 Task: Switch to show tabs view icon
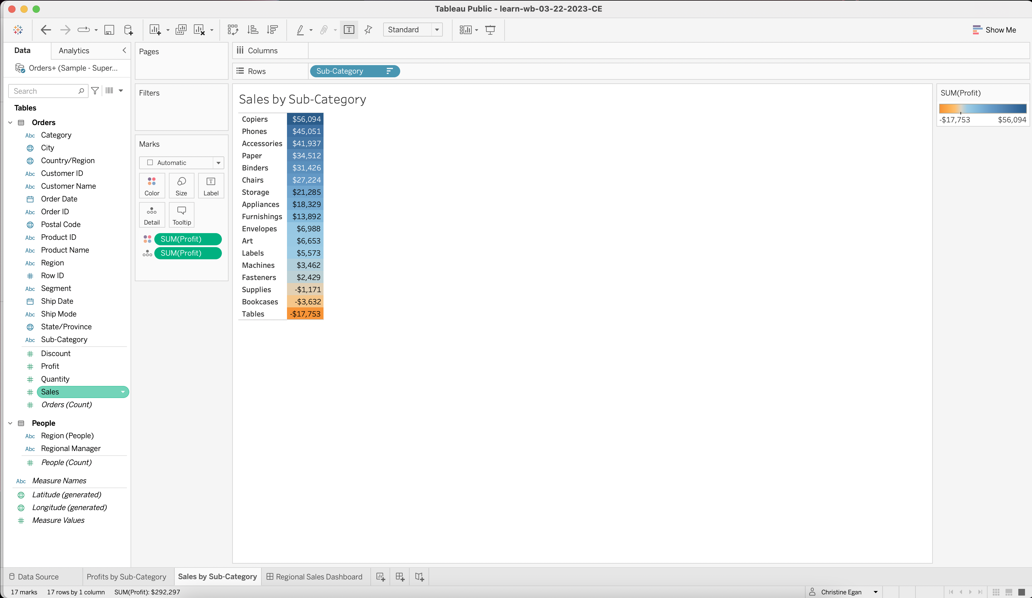click(1021, 592)
